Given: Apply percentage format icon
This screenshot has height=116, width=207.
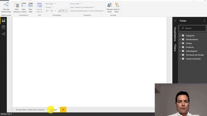Looking at the screenshot, I should point(52,11).
